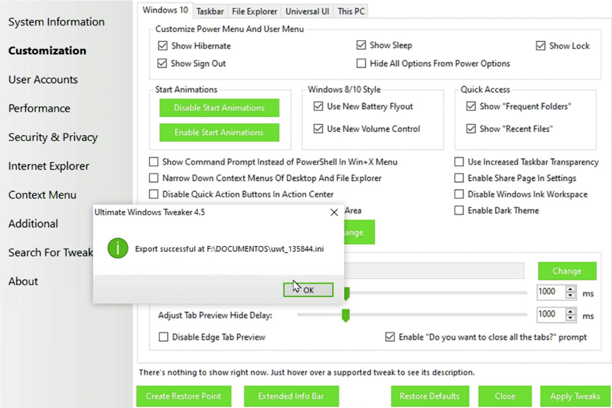The height and width of the screenshot is (408, 612).
Task: Click Create Restore Point
Action: (x=184, y=396)
